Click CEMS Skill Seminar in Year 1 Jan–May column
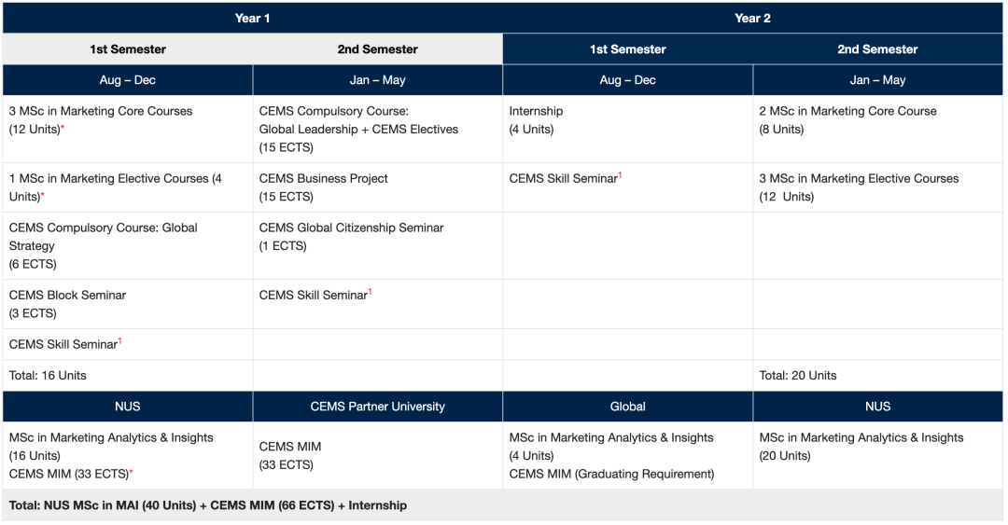Viewport: 1008px width, 525px height. coord(377,305)
